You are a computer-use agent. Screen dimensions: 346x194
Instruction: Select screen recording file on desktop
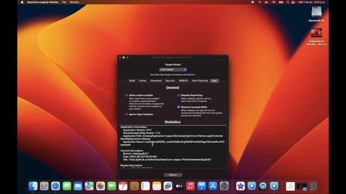316,37
